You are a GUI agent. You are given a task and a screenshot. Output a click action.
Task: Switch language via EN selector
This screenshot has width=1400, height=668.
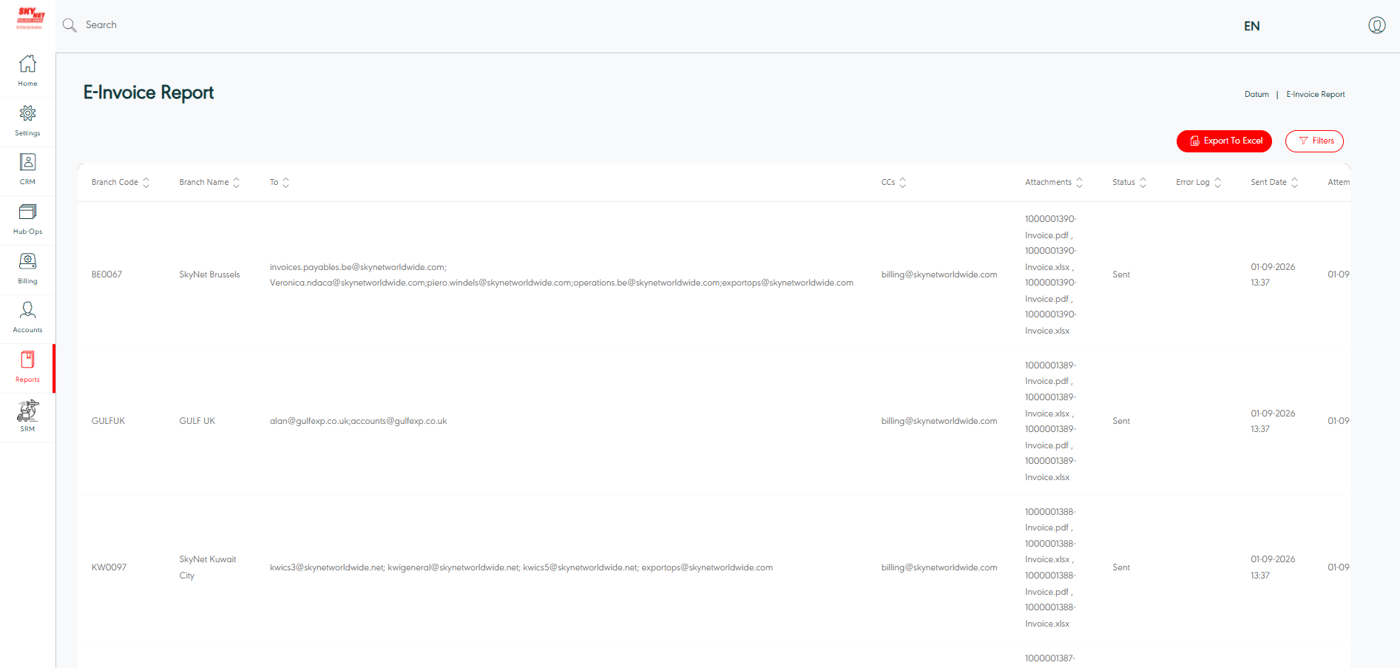[1251, 26]
